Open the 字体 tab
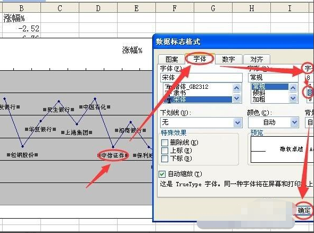Screen dimensions: 314x233 (200, 59)
